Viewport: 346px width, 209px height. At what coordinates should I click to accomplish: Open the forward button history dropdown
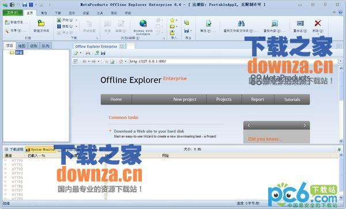(99, 62)
